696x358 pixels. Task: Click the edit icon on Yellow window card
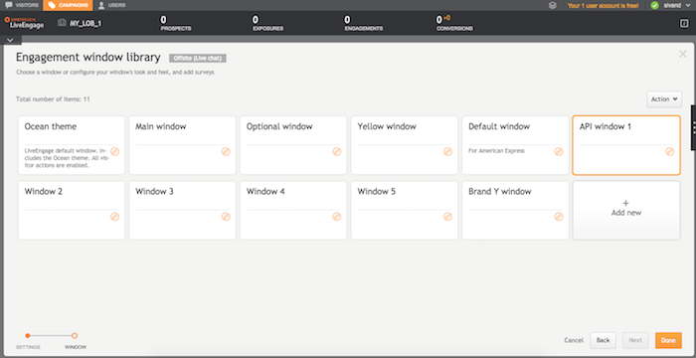click(447, 151)
